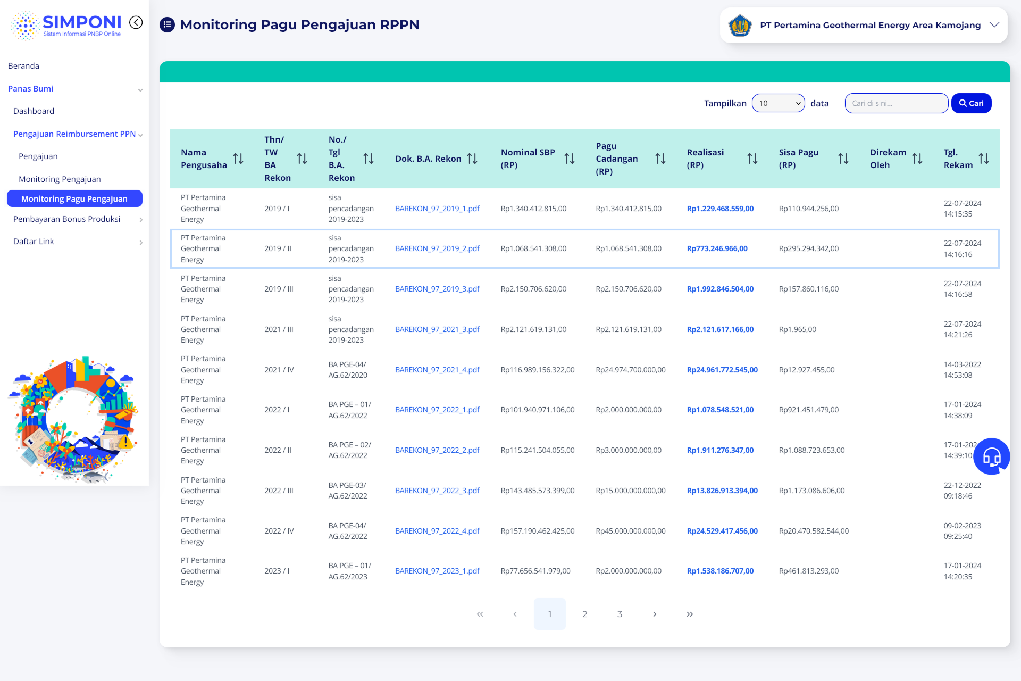Select Monitoring Pagu Pengajuan menu item
The height and width of the screenshot is (681, 1021).
tap(74, 198)
